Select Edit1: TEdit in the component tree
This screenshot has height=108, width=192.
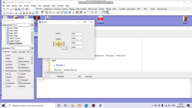point(13,28)
